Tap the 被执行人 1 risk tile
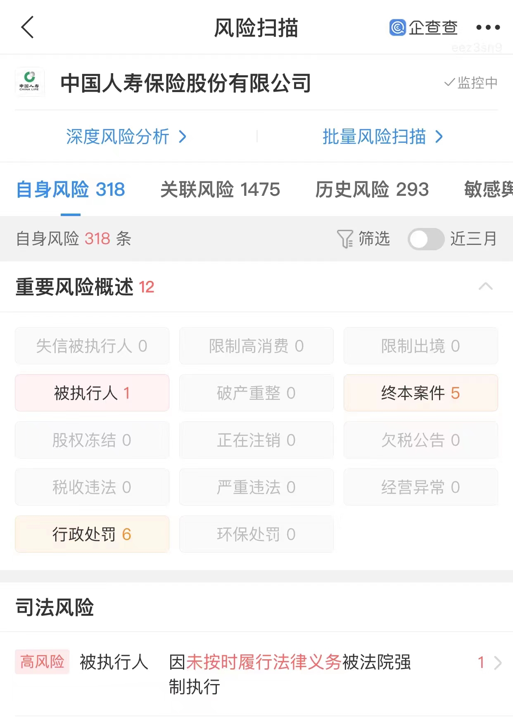The width and height of the screenshot is (513, 727). coord(92,393)
